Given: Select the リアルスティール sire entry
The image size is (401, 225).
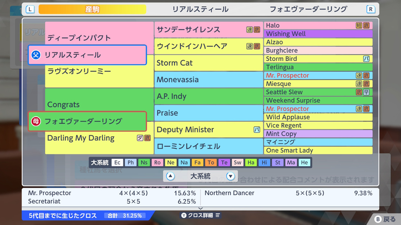Looking at the screenshot, I should [87, 55].
